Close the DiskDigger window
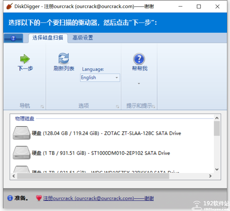Screen dimensions: 230x211 (x=217, y=7)
